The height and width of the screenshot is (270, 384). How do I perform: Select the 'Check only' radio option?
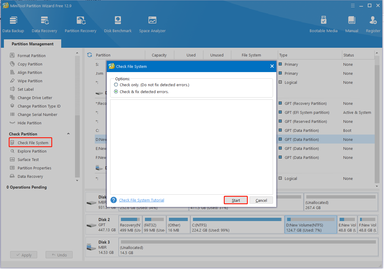point(116,85)
